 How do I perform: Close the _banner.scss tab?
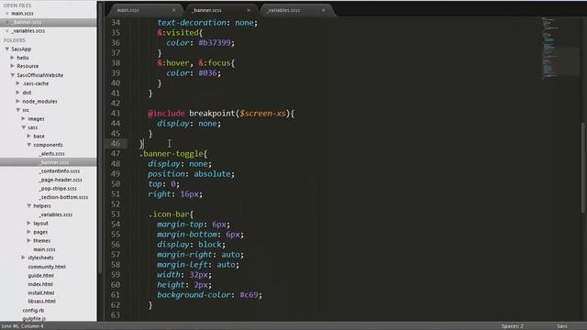(249, 10)
